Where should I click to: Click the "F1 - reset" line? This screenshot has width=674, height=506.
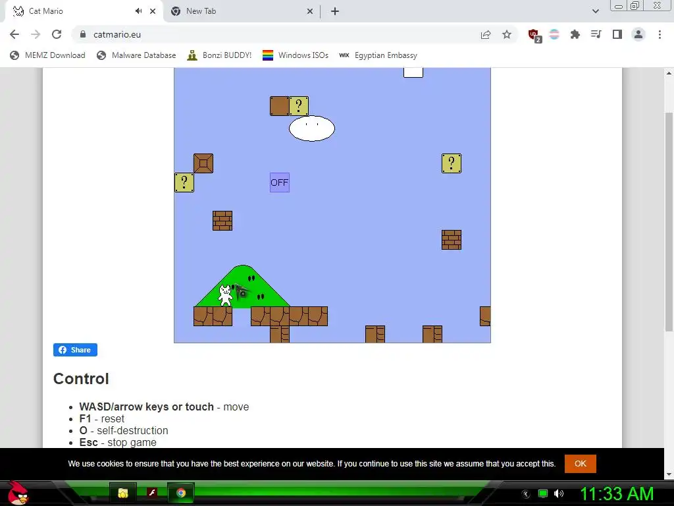102,418
